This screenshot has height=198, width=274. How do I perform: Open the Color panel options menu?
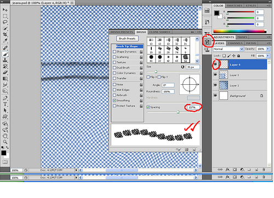(269, 5)
